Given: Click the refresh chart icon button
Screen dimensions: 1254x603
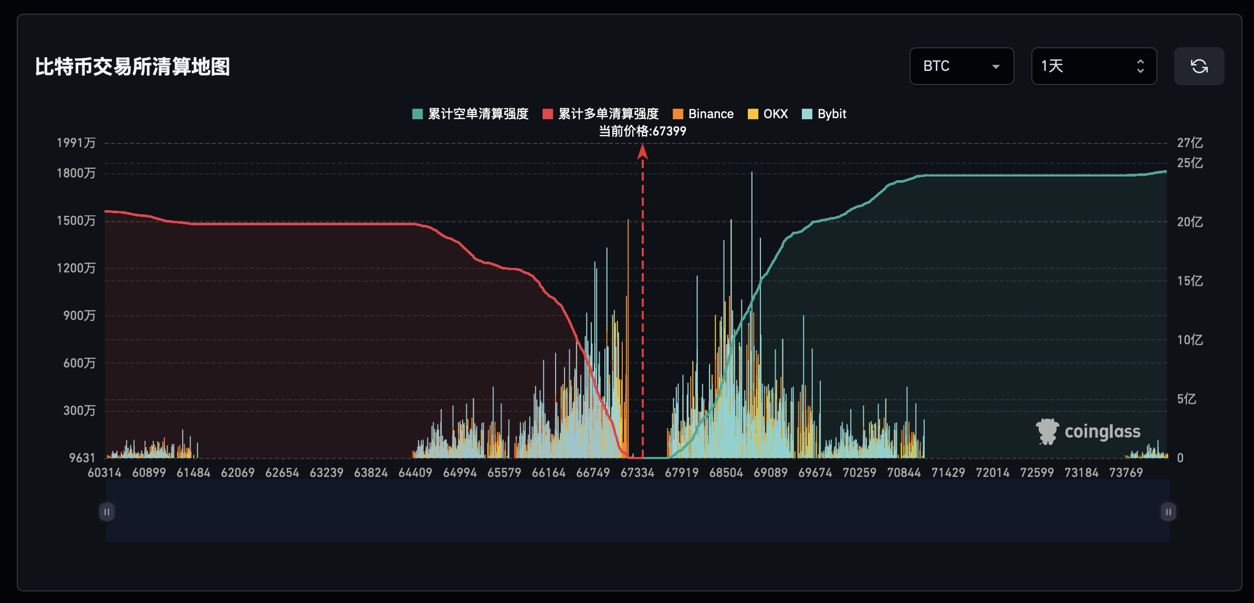Looking at the screenshot, I should 1199,66.
